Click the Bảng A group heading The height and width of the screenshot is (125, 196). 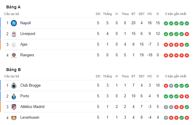tap(13, 7)
